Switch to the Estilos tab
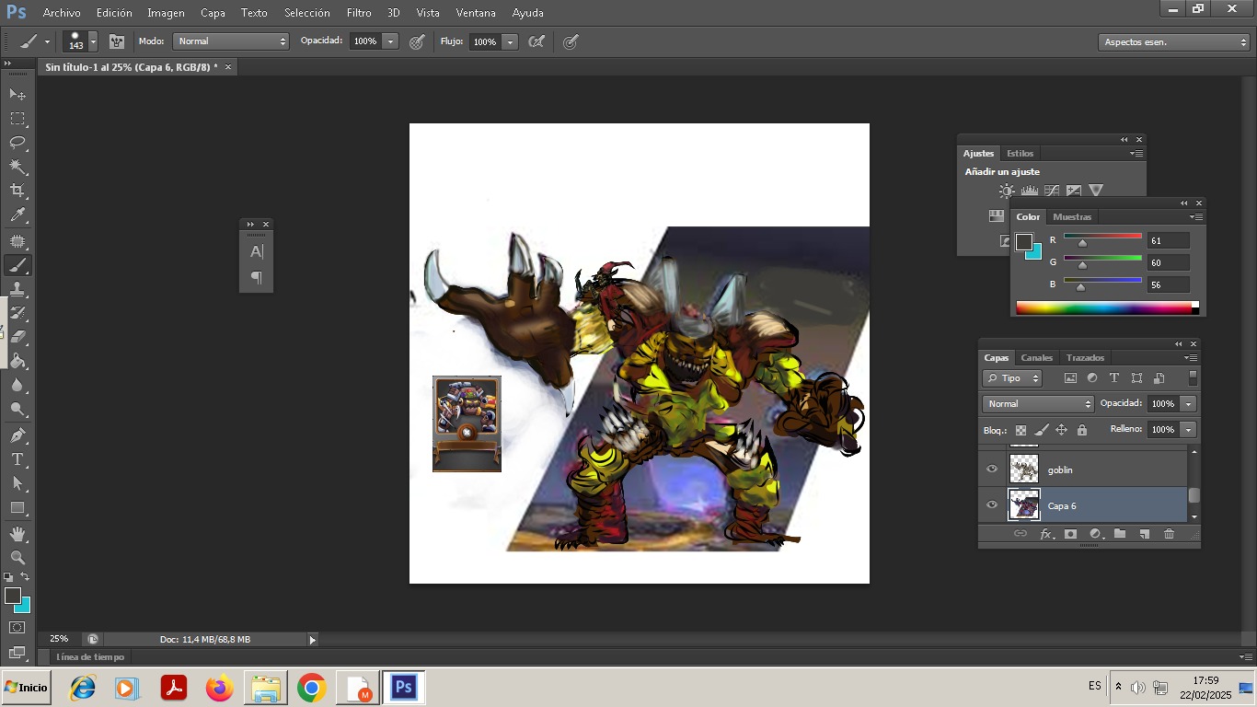Image resolution: width=1257 pixels, height=707 pixels. tap(1020, 154)
